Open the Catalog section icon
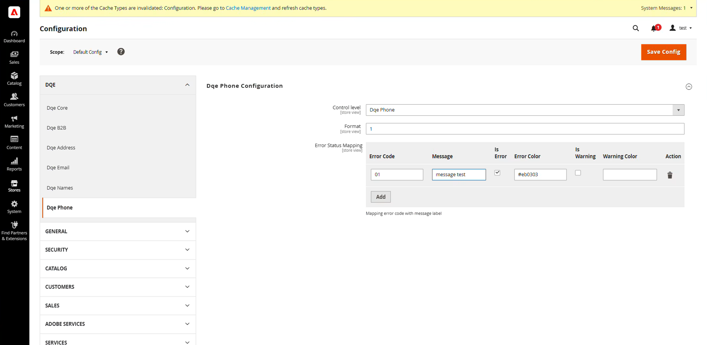 (14, 76)
